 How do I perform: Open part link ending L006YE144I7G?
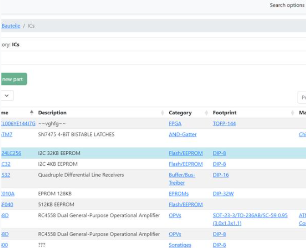pos(19,124)
